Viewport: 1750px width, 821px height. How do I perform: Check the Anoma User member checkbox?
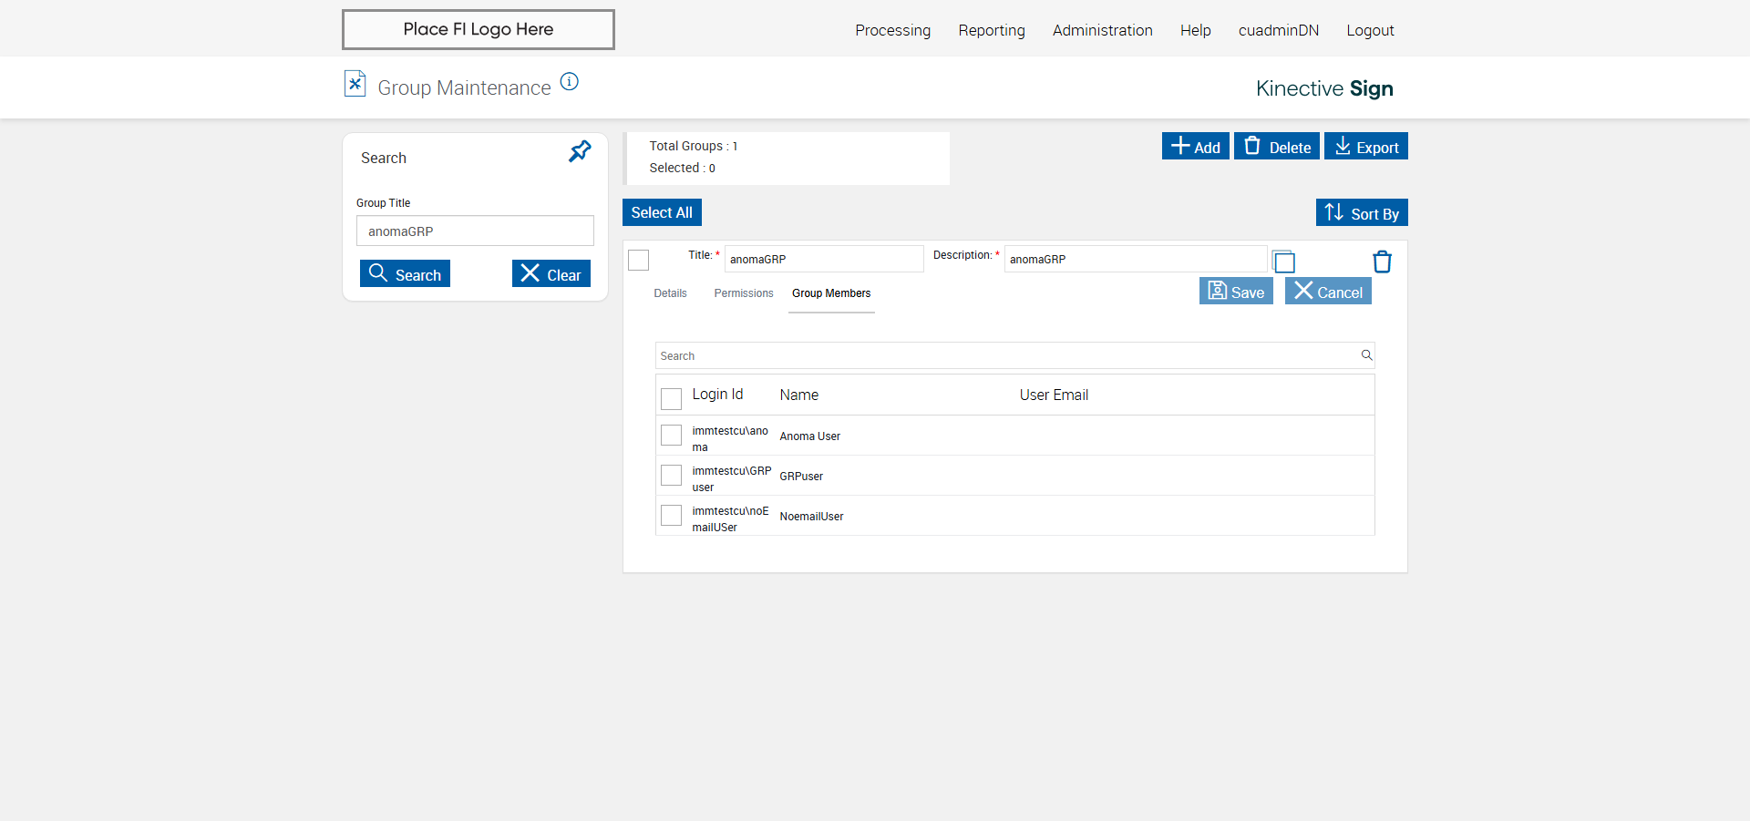pos(671,436)
